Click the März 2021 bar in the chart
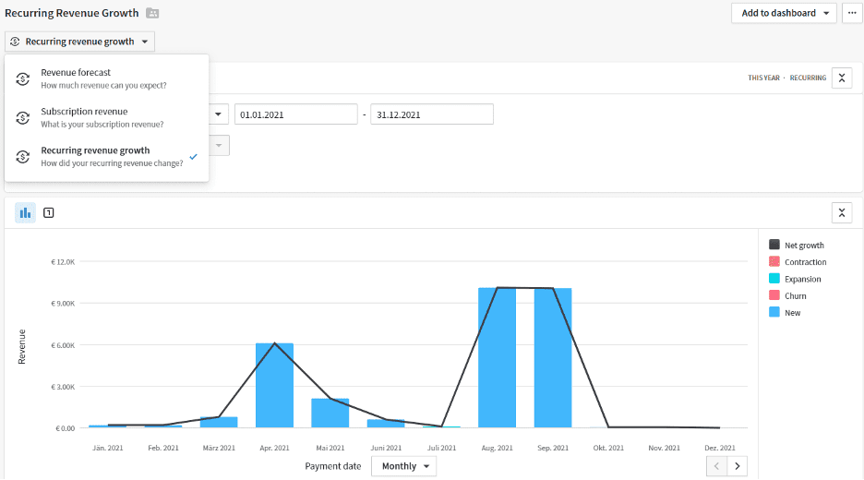864x480 pixels. (219, 422)
